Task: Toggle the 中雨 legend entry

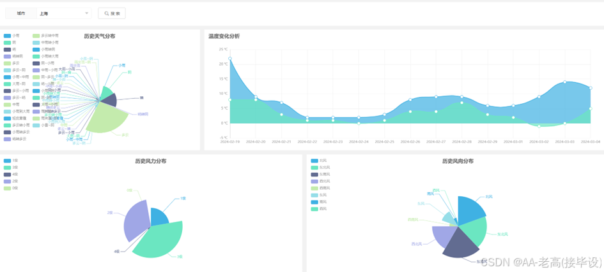Action: coord(12,104)
